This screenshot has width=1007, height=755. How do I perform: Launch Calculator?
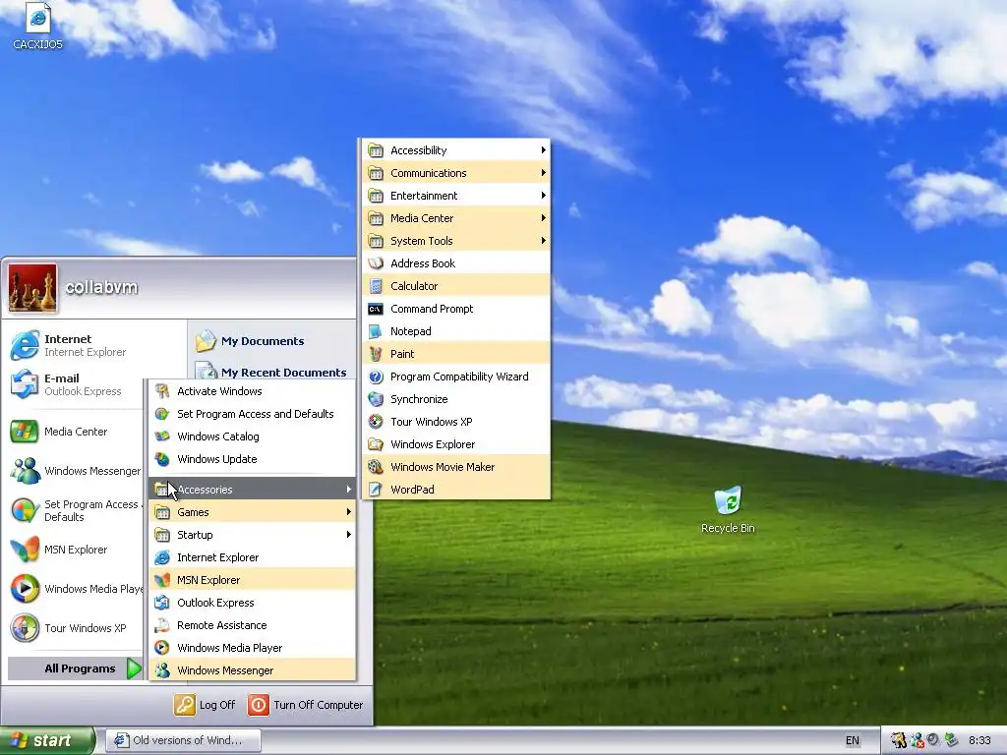[456, 286]
